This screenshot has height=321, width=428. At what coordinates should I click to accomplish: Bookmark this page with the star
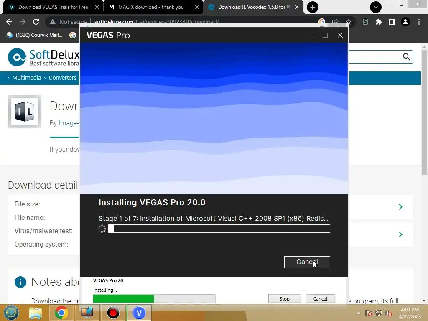coord(349,22)
